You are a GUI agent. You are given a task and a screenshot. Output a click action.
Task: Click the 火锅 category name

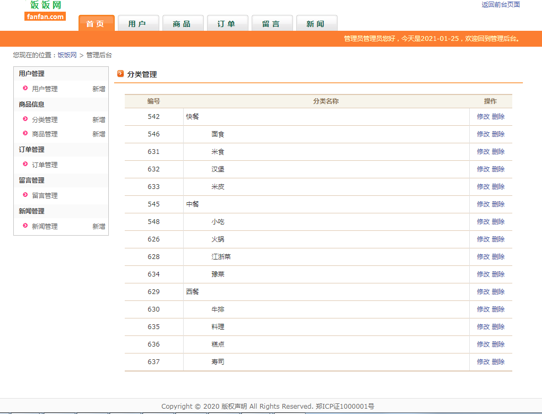(218, 239)
